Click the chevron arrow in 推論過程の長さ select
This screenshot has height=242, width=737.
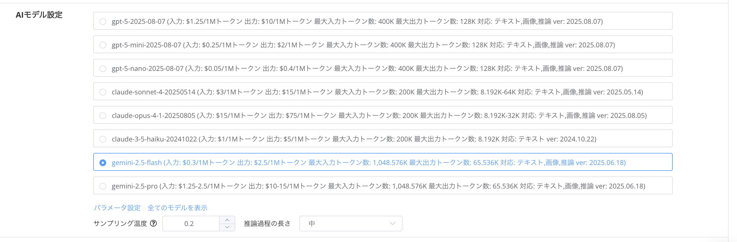click(x=393, y=224)
